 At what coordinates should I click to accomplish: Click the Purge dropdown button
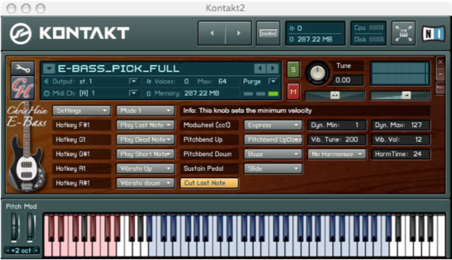pos(272,81)
